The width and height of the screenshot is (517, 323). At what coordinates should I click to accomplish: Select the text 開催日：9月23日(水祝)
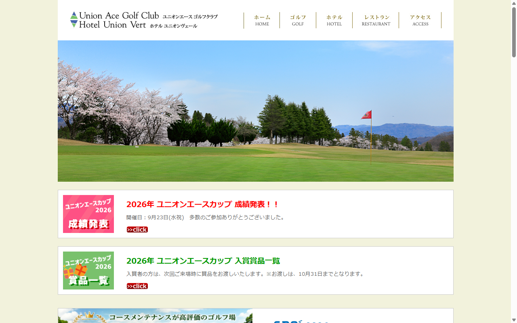(155, 218)
